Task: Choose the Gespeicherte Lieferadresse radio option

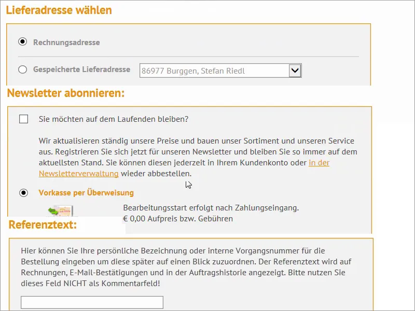Action: (x=22, y=69)
